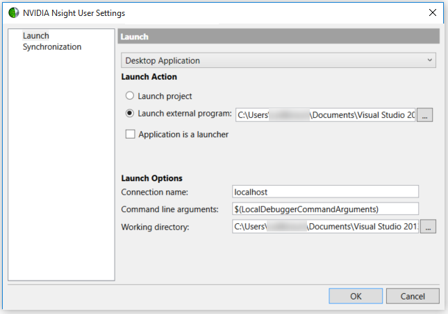This screenshot has height=314, width=448.
Task: Click the Working directory path field
Action: tap(326, 227)
